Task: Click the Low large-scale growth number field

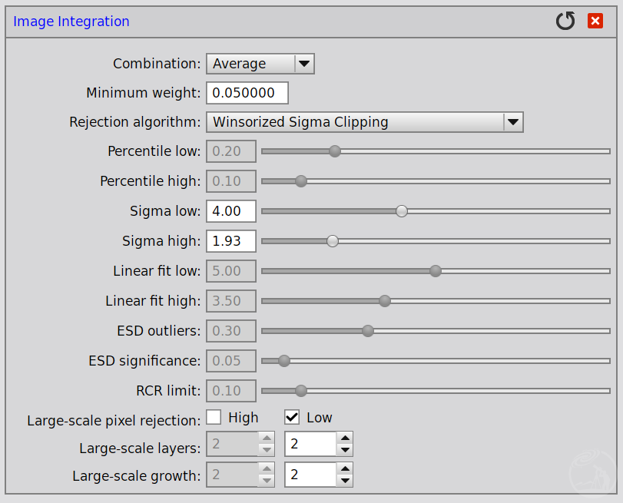Action: point(310,475)
